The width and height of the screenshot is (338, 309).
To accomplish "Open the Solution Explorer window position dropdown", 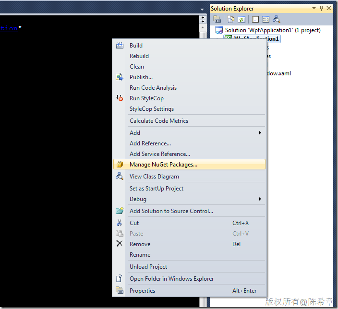I will [x=314, y=8].
